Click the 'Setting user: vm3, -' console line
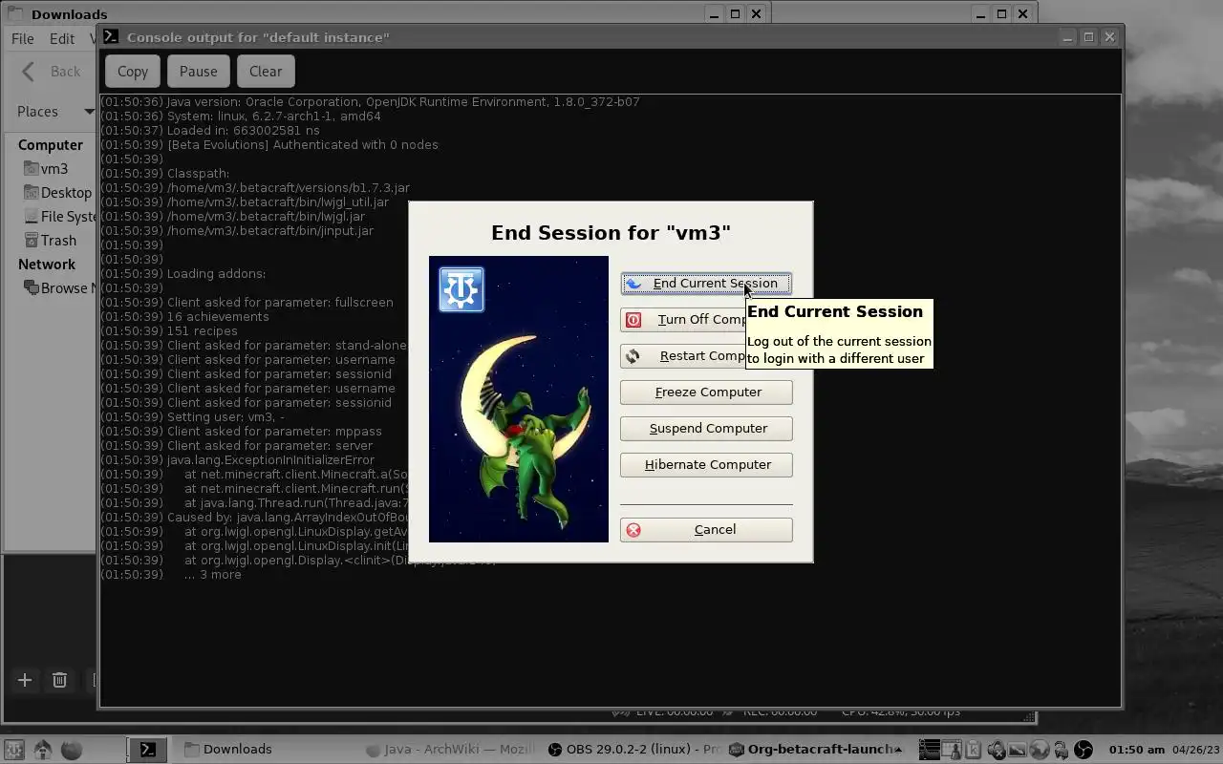Viewport: 1223px width, 764px height. click(x=192, y=417)
